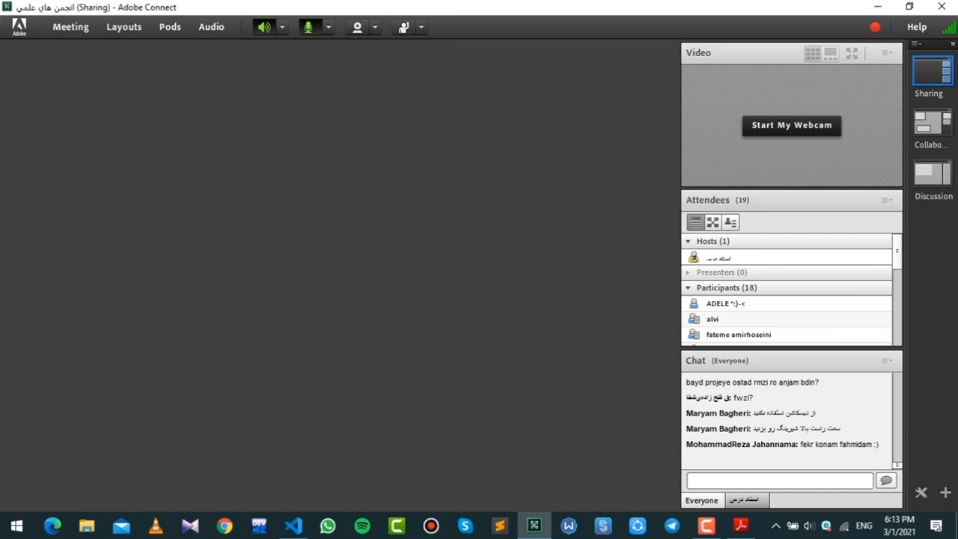This screenshot has height=539, width=958.
Task: Open the Meeting menu
Action: (x=70, y=27)
